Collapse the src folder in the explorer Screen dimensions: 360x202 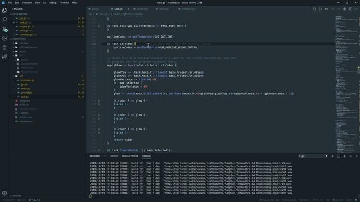[21, 76]
